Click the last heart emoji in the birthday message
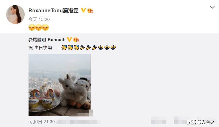The height and width of the screenshot is (127, 219). (x=113, y=48)
